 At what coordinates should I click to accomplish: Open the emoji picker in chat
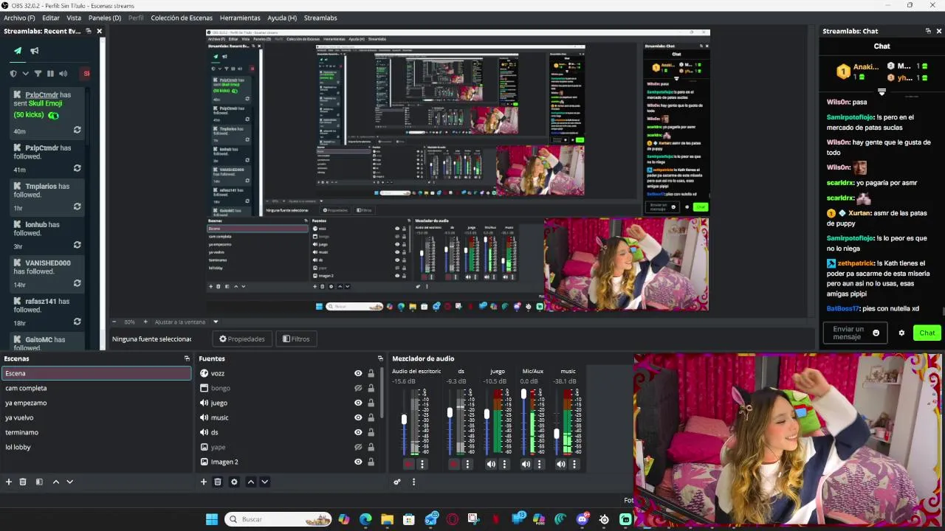click(876, 333)
